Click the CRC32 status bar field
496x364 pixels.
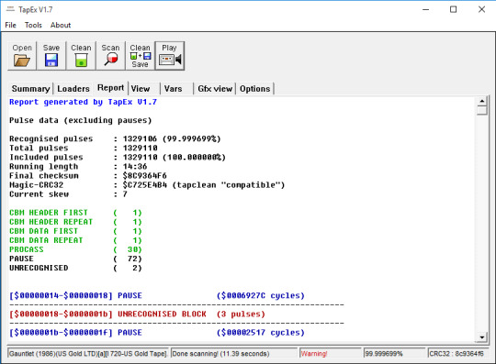(458, 354)
